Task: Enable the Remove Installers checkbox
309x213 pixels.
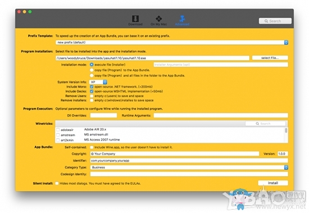Action: pos(92,100)
